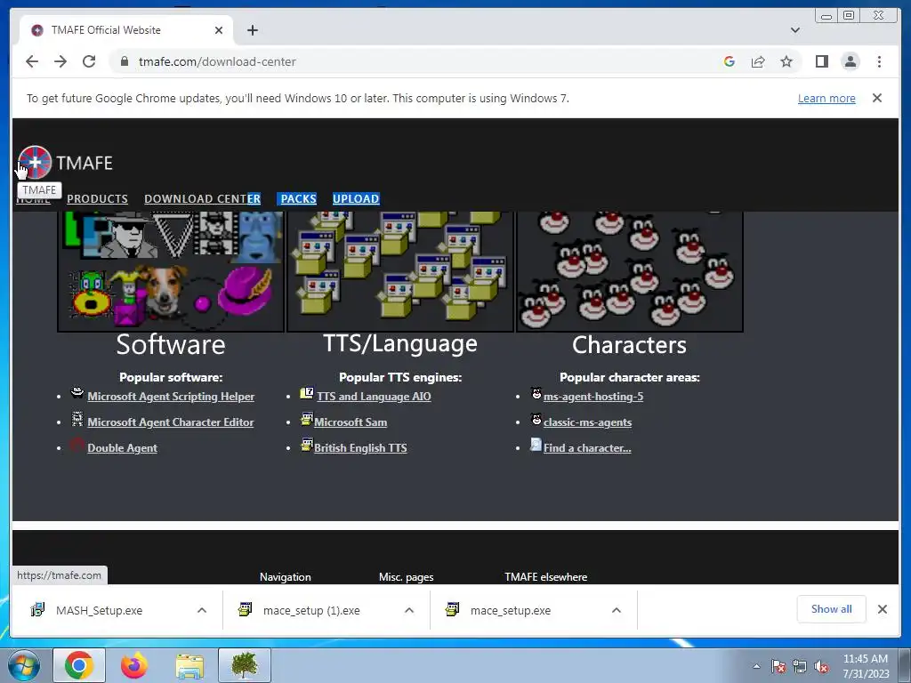
Task: Open the mace_setup (1).exe download
Action: point(310,610)
